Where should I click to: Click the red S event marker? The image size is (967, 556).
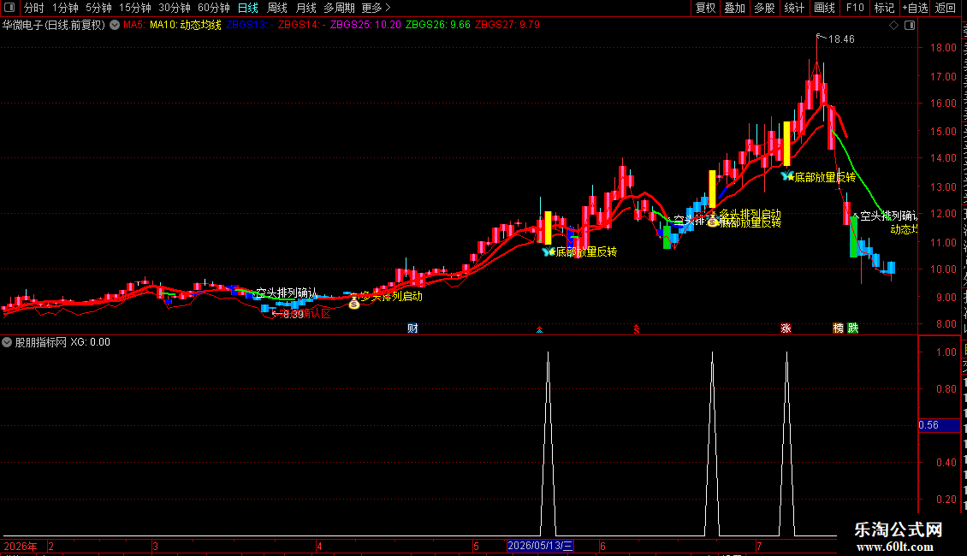tap(637, 330)
